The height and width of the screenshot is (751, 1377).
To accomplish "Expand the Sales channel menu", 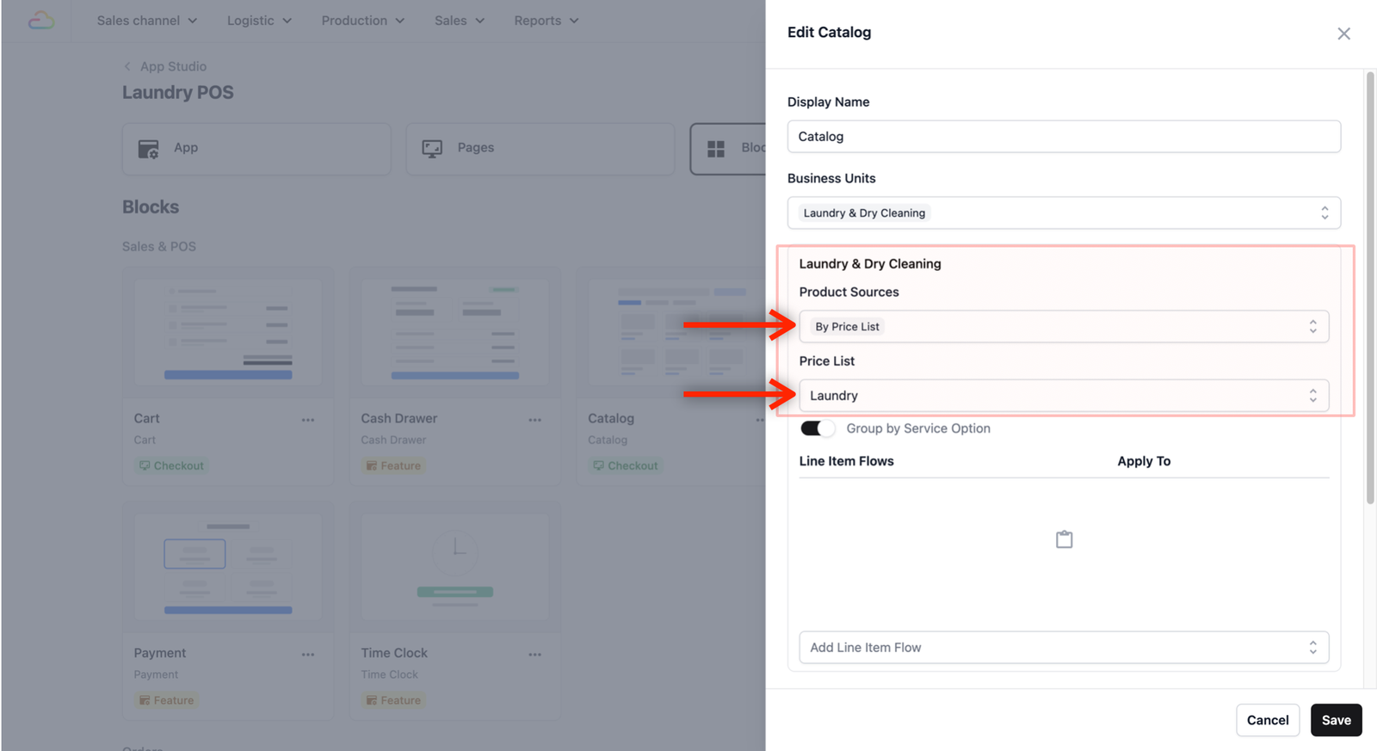I will coord(147,21).
